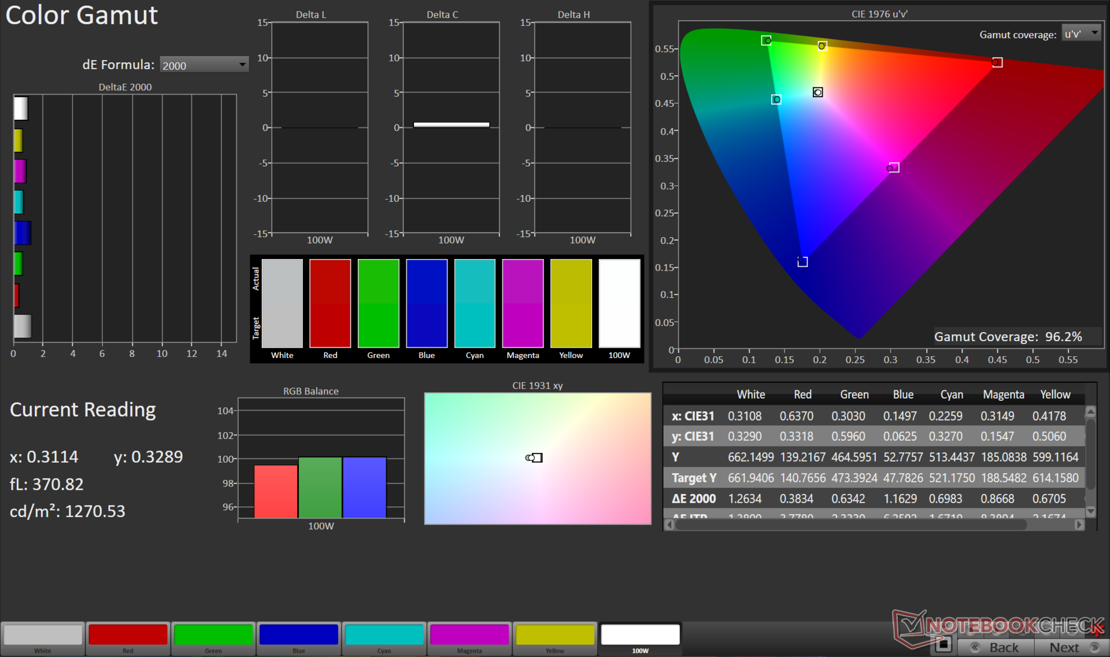The height and width of the screenshot is (657, 1110).
Task: Click the Green swatch in bottom strip
Action: (213, 635)
